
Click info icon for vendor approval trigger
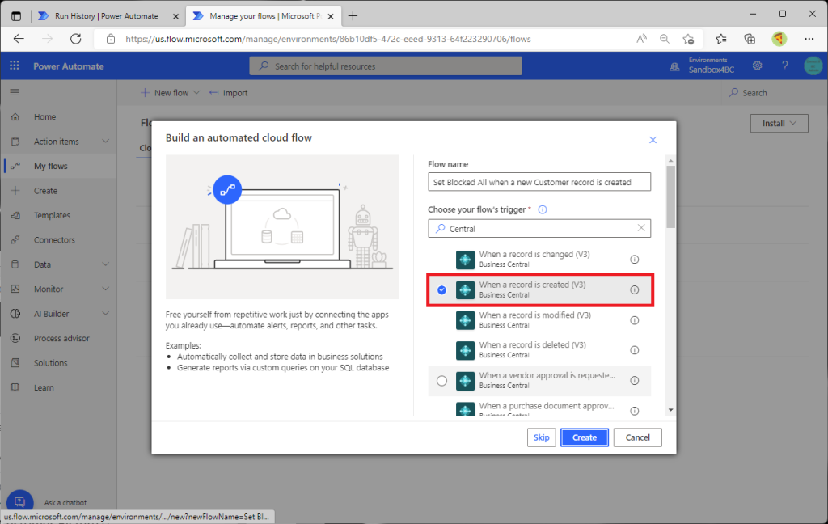(634, 381)
